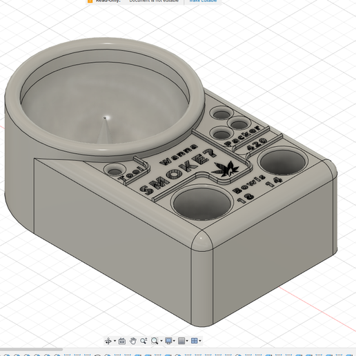Click the Grid and Snaps icon
The width and height of the screenshot is (356, 356).
181,341
